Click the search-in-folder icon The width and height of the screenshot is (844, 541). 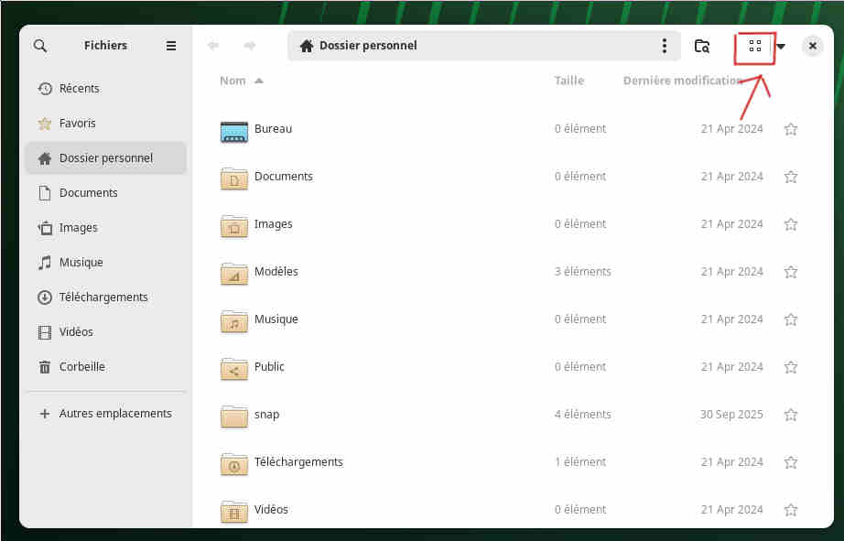click(x=702, y=46)
